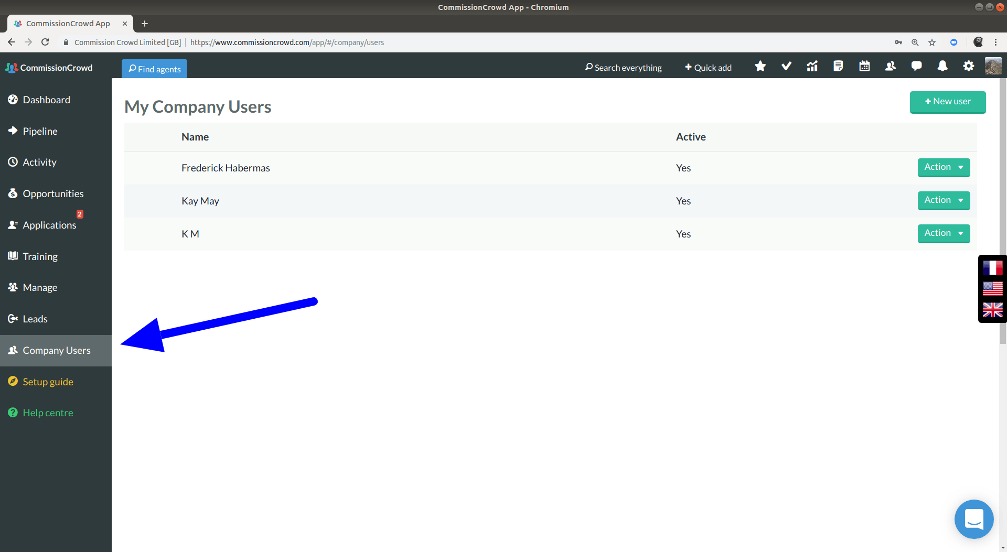Open Applications in the sidebar menu

pyautogui.click(x=49, y=225)
